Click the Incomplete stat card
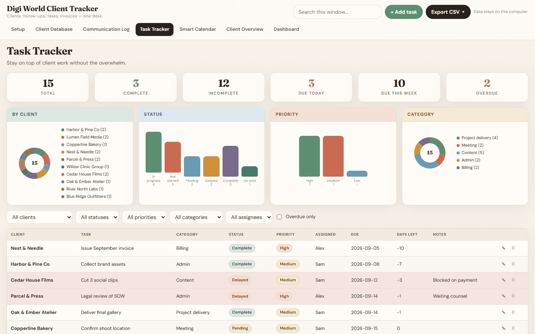 (x=224, y=87)
